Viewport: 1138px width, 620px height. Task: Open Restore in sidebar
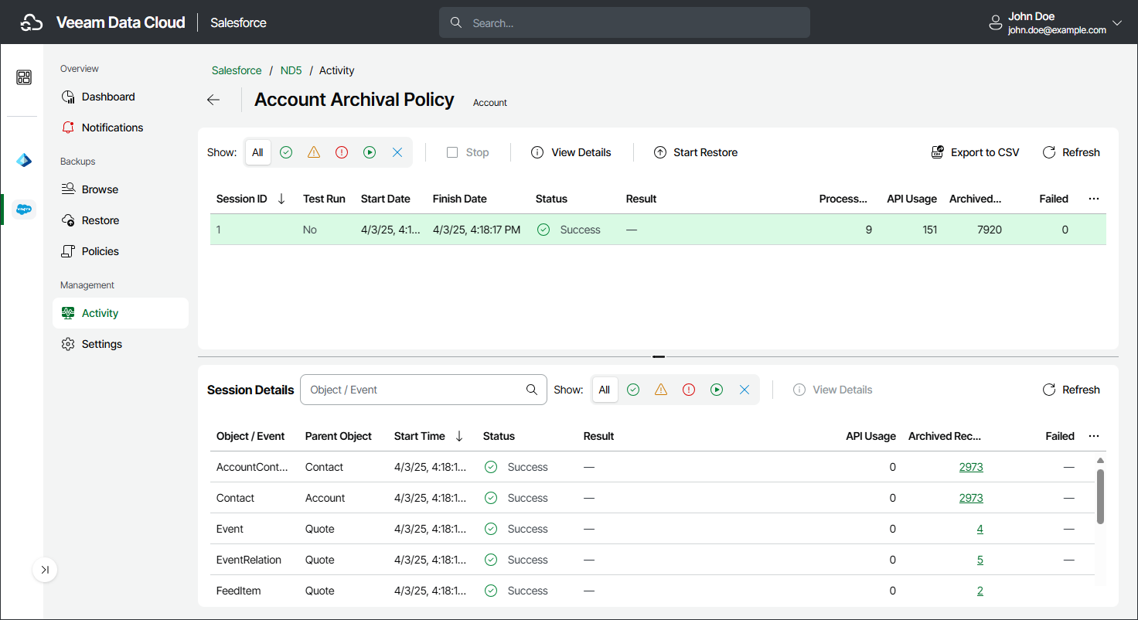click(x=121, y=220)
